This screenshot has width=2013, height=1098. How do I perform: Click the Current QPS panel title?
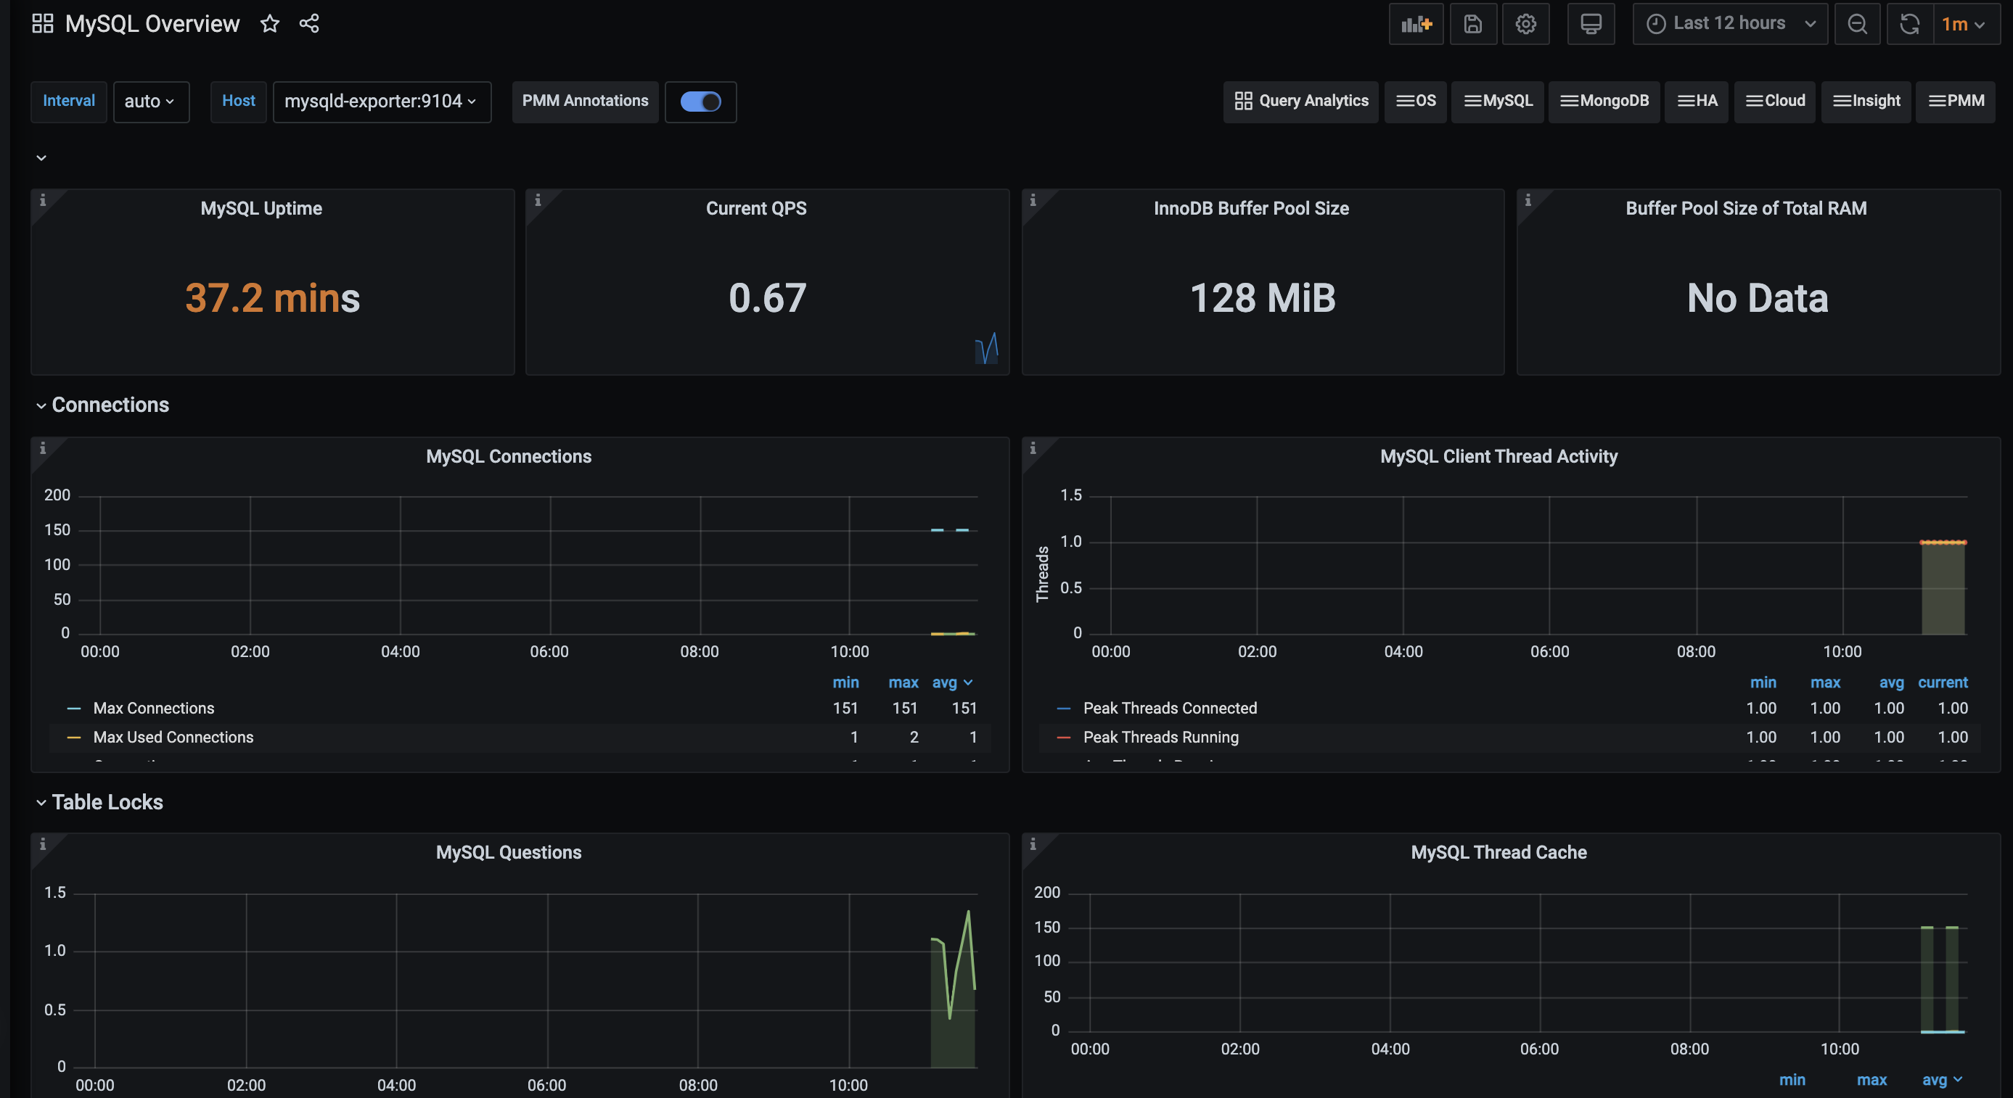point(755,209)
